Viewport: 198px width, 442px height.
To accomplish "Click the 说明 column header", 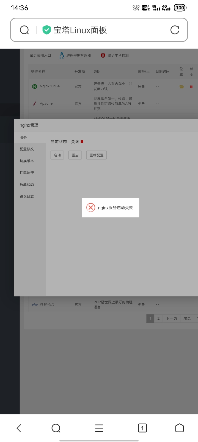I will [x=97, y=72].
